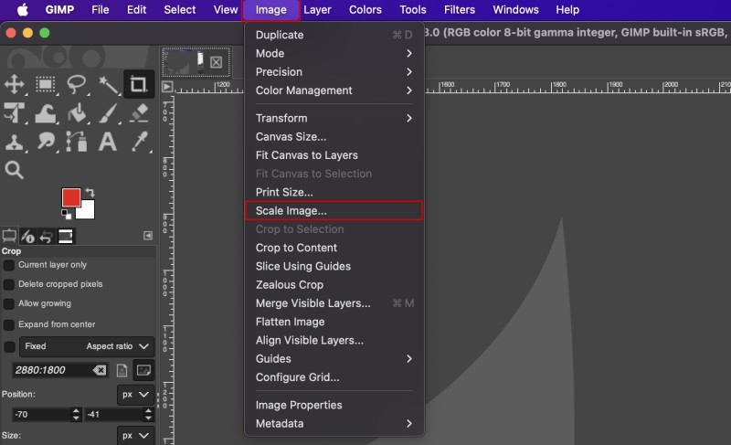Select the Zoom magnifier tool

point(14,170)
